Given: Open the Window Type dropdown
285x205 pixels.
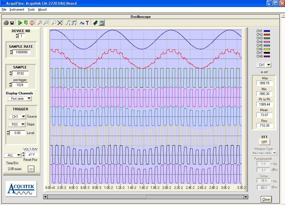Looking at the screenshot, I should coord(264,153).
